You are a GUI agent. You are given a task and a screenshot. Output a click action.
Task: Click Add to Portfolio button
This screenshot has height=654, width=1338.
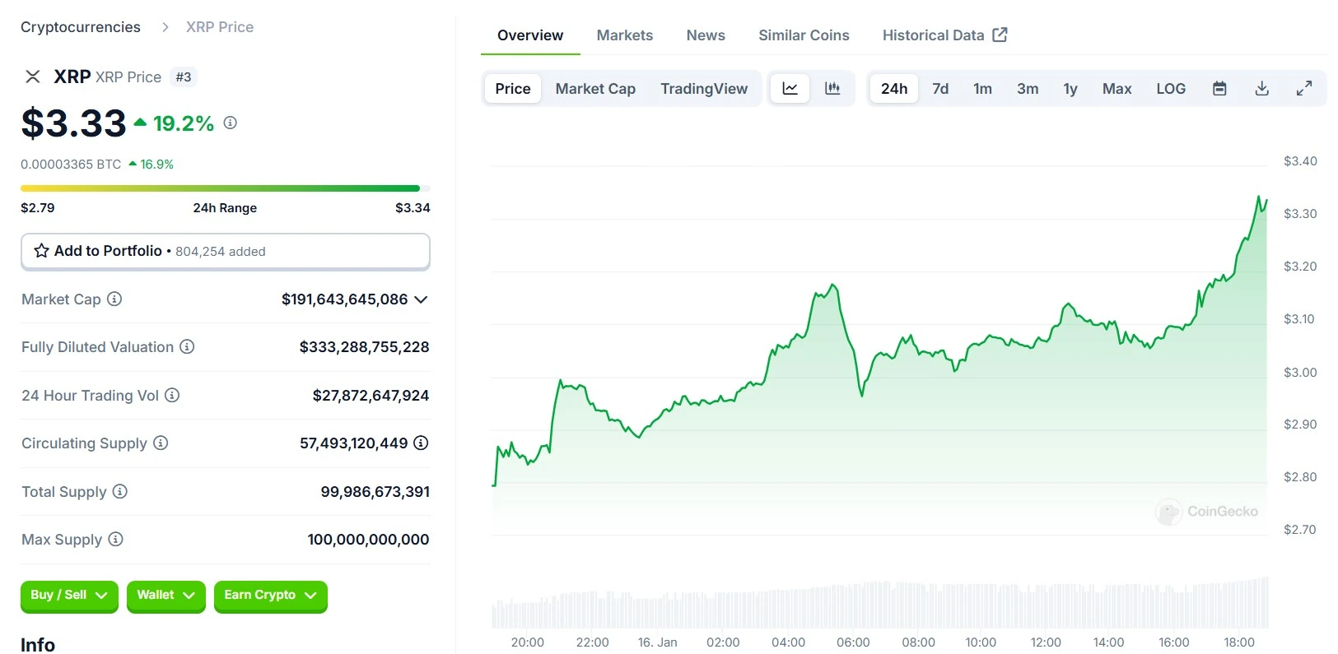click(x=226, y=251)
